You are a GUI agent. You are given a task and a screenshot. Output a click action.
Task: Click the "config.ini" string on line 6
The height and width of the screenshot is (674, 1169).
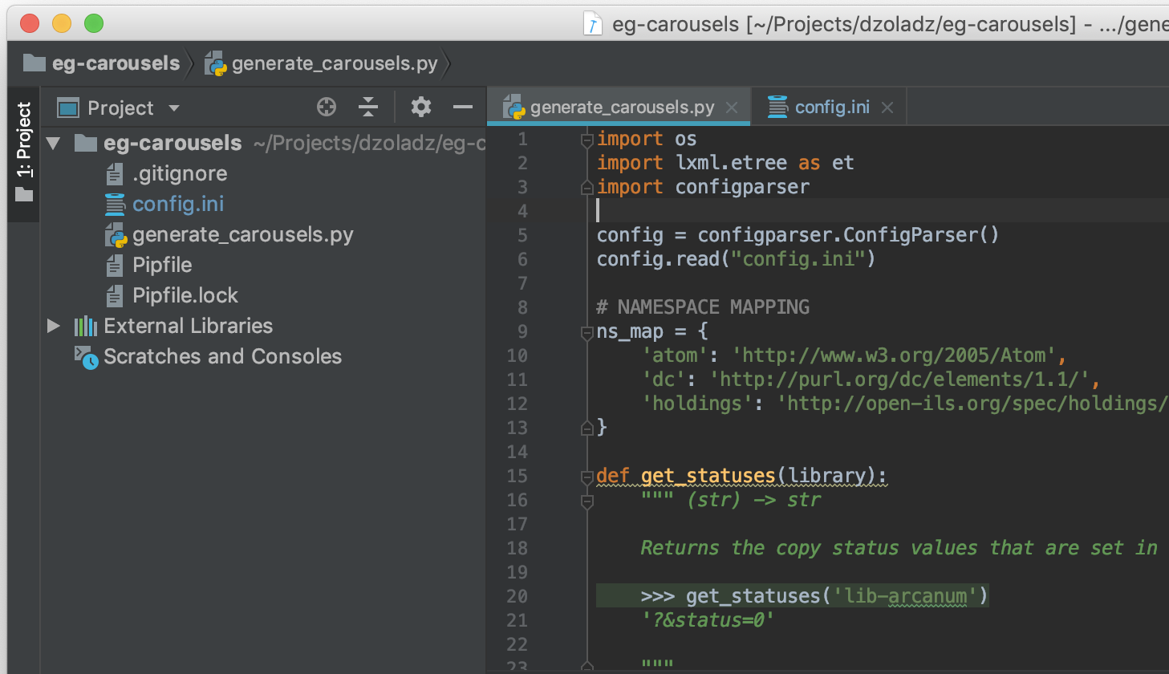coord(798,259)
